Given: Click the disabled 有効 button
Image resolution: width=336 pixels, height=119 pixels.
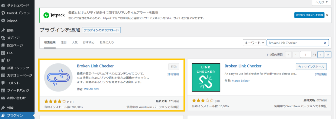Looking at the screenshot, I should (x=174, y=67).
